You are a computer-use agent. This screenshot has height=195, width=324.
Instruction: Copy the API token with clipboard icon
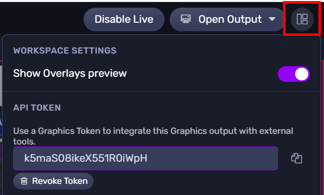297,158
